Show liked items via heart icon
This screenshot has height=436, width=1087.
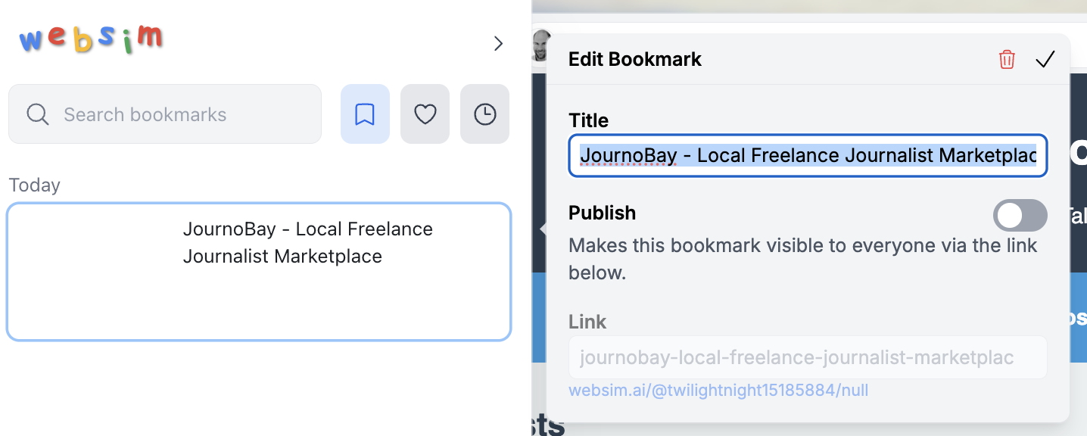tap(425, 114)
